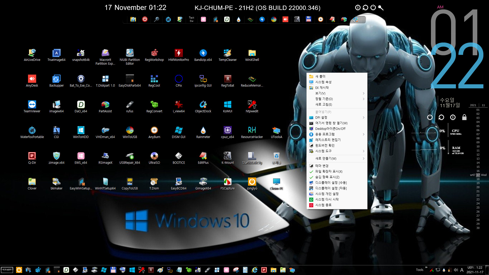Open the Chum-PE computer icon
Screen dimensions: 489x275
(x=276, y=184)
